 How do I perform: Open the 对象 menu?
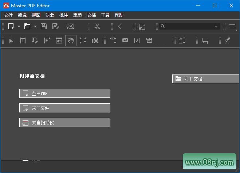pos(50,15)
